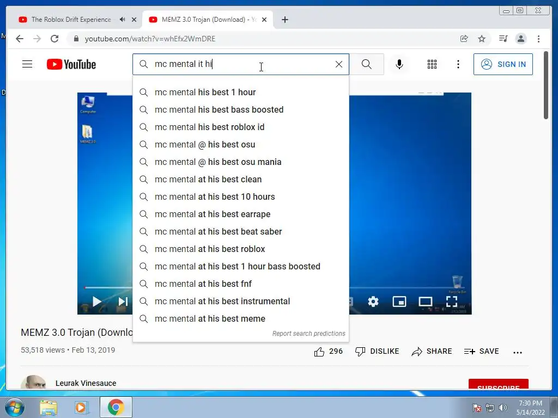Save video to a playlist
The image size is (558, 418).
click(x=482, y=352)
